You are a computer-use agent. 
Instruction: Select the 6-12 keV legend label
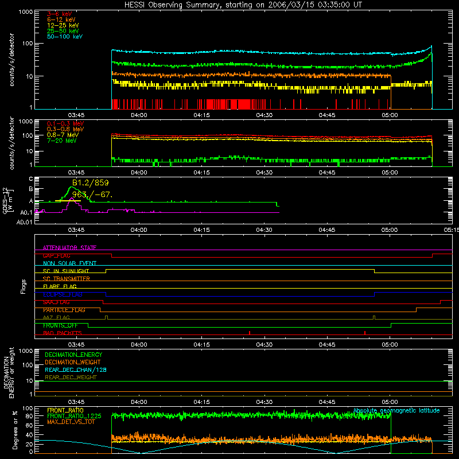pyautogui.click(x=61, y=20)
